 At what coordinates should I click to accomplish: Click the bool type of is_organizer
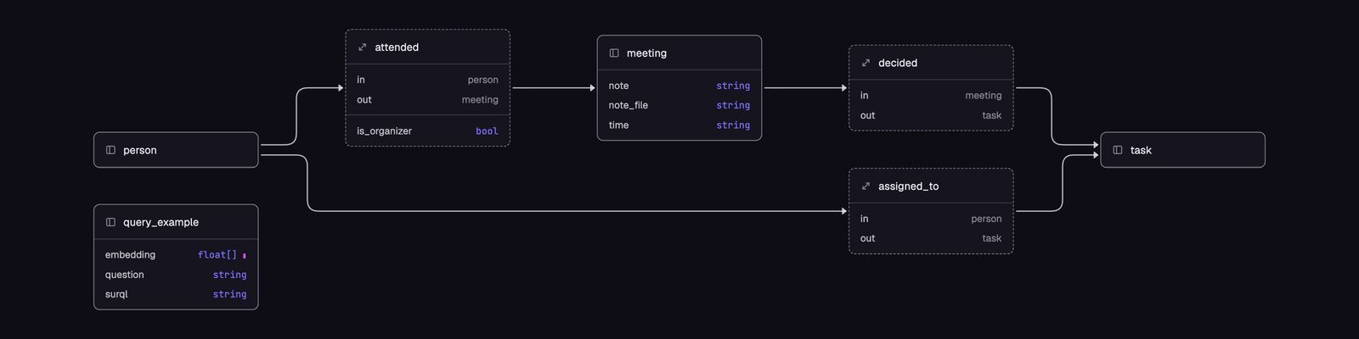(487, 131)
